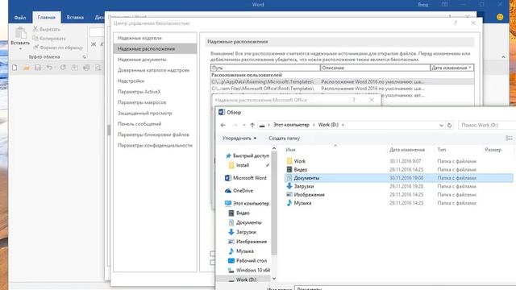Viewport: 516px width, 290px height.
Task: Go up one folder level in Обзор
Action: coord(252,125)
